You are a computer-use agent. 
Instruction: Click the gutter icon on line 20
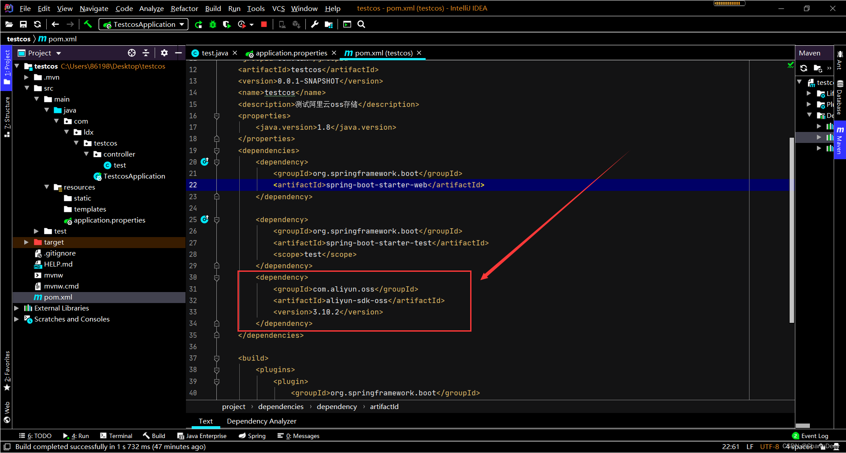coord(205,162)
